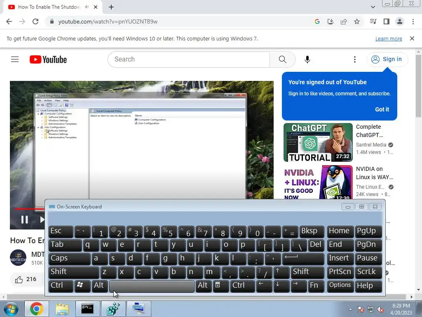This screenshot has width=422, height=317.
Task: Click the address bar URL
Action: click(x=108, y=21)
